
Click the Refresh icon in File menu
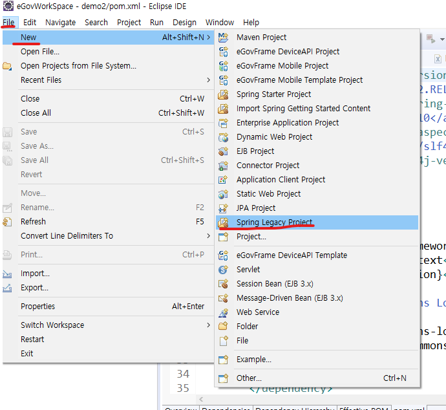tap(7, 222)
